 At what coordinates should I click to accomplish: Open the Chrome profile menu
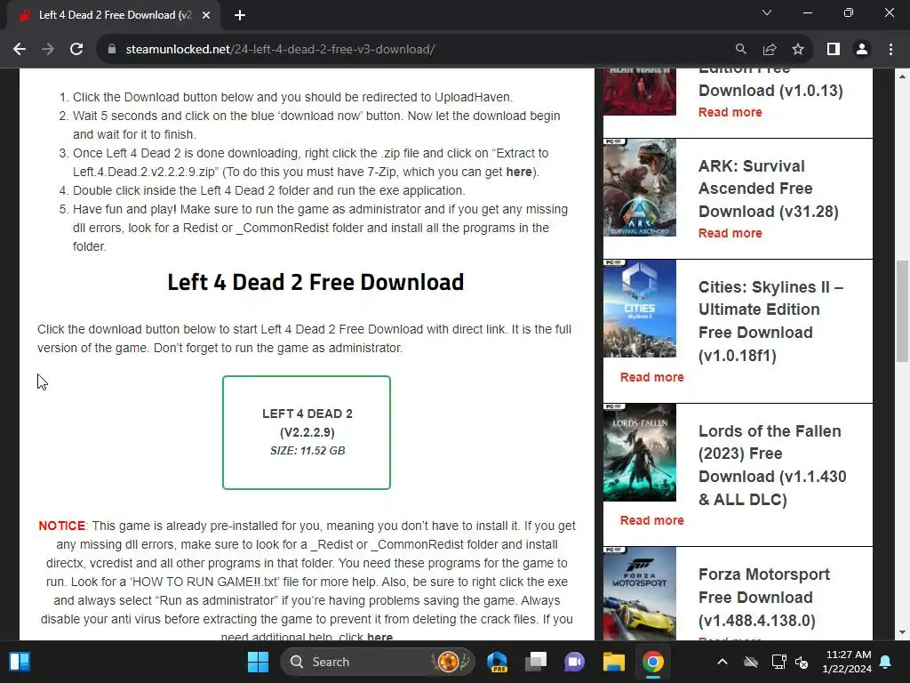862,50
